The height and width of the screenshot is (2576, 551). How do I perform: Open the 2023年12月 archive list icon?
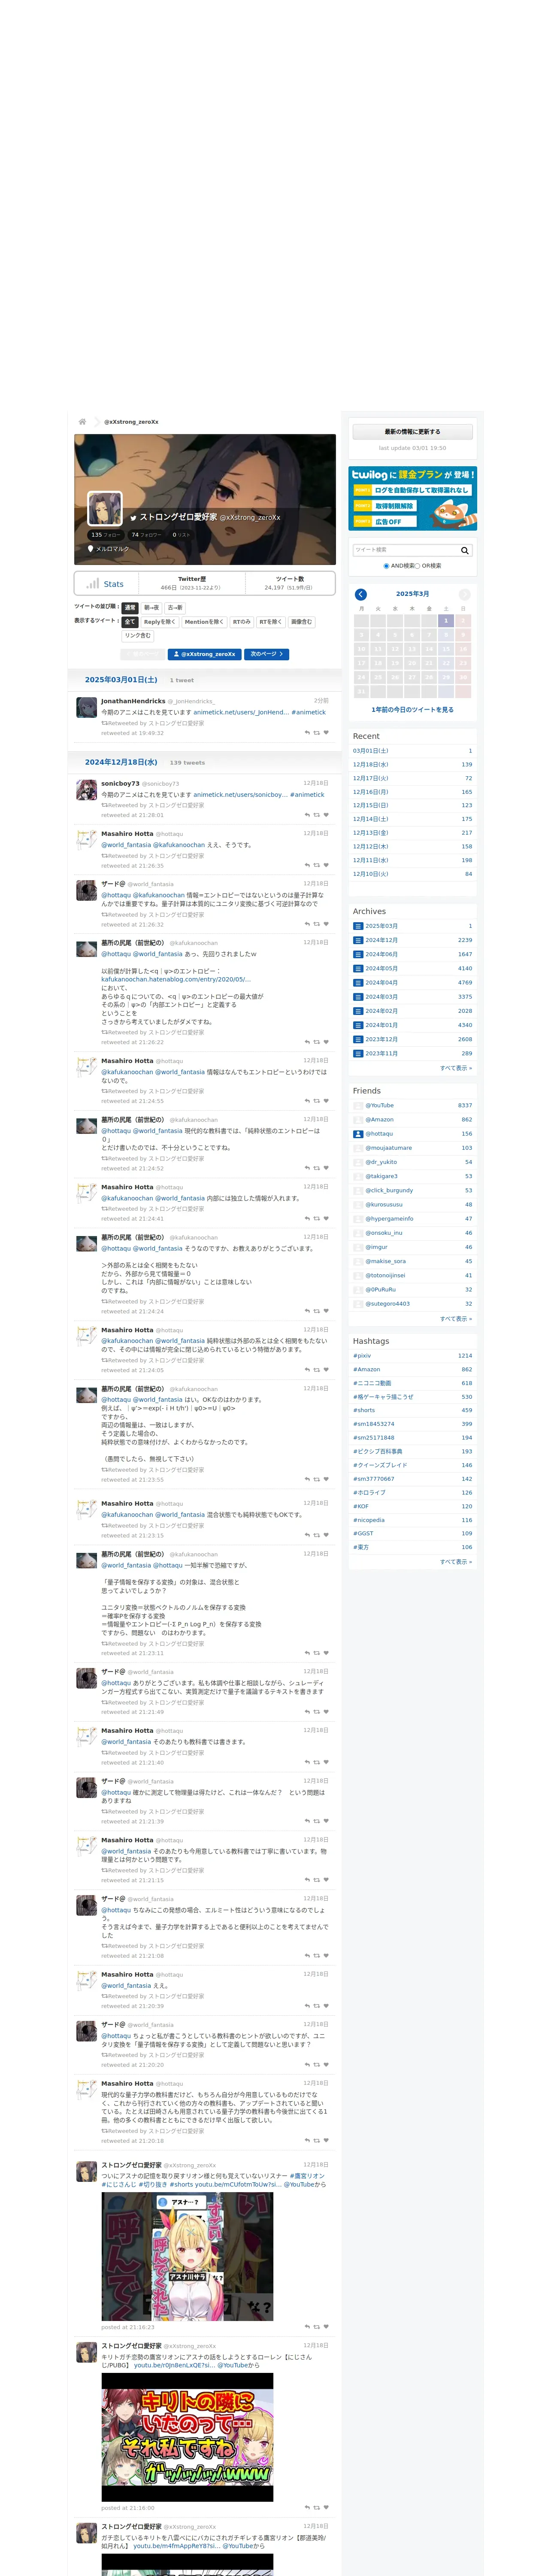pyautogui.click(x=358, y=1039)
